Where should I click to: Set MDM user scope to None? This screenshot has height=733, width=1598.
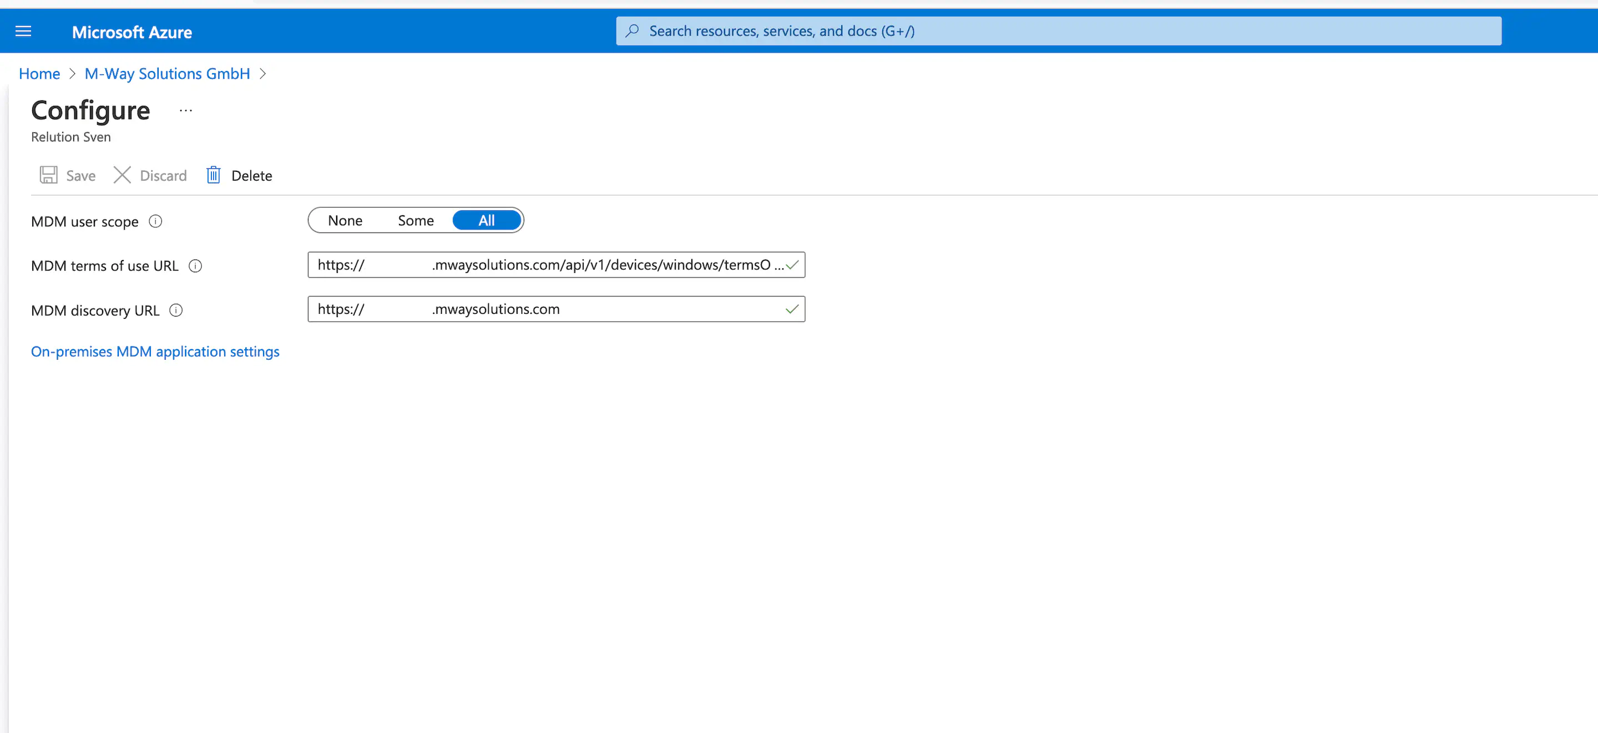[x=345, y=221]
